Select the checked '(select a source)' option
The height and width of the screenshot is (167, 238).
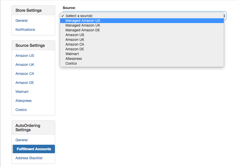(142, 16)
